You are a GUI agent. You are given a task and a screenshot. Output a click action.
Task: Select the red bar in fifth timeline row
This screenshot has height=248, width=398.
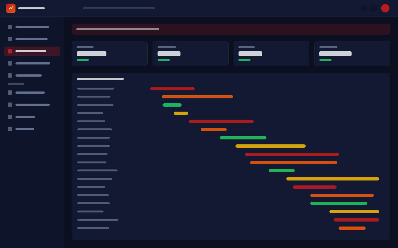coord(221,122)
